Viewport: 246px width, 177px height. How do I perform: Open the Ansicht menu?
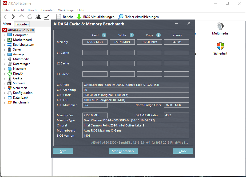coord(19,10)
